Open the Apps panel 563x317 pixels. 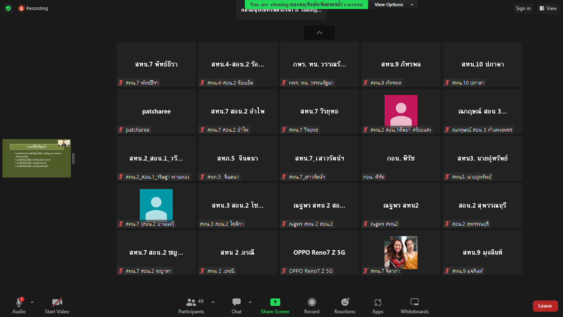tap(378, 305)
